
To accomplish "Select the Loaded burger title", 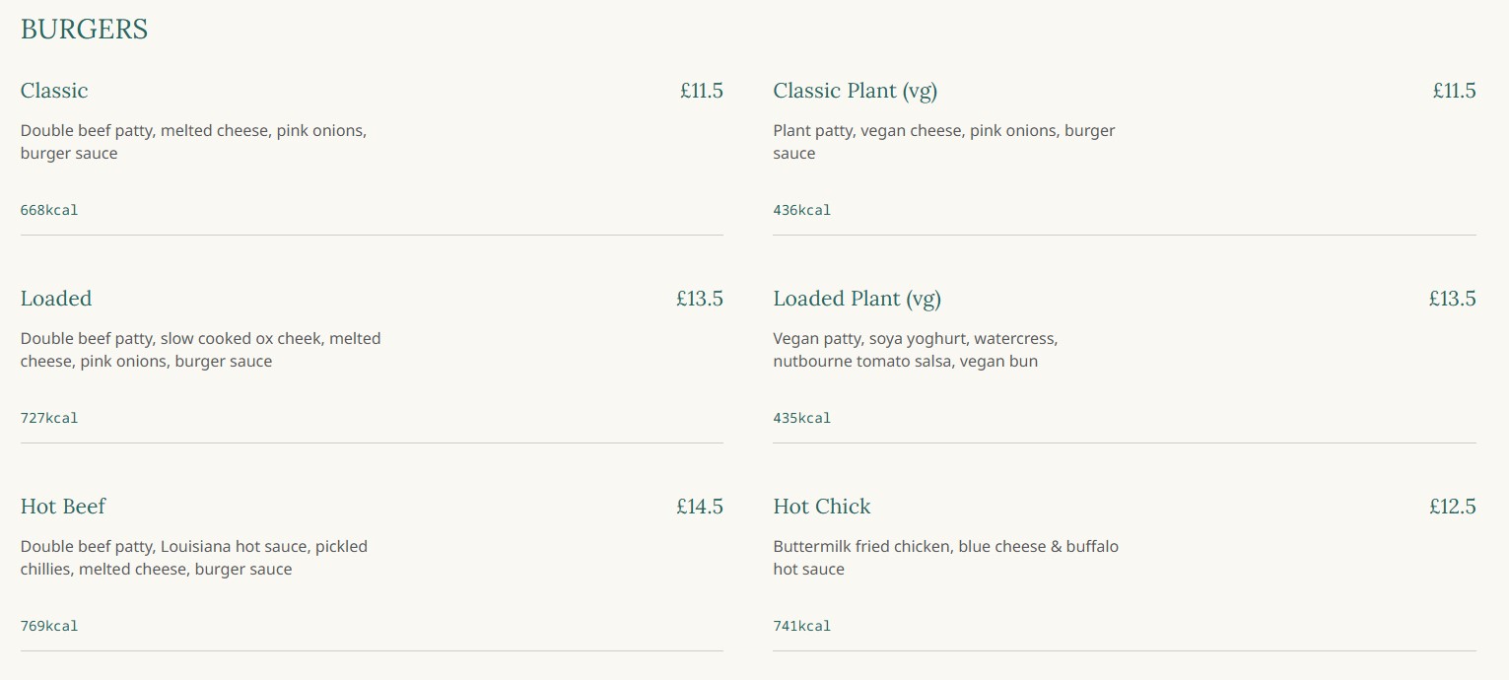I will (x=56, y=299).
